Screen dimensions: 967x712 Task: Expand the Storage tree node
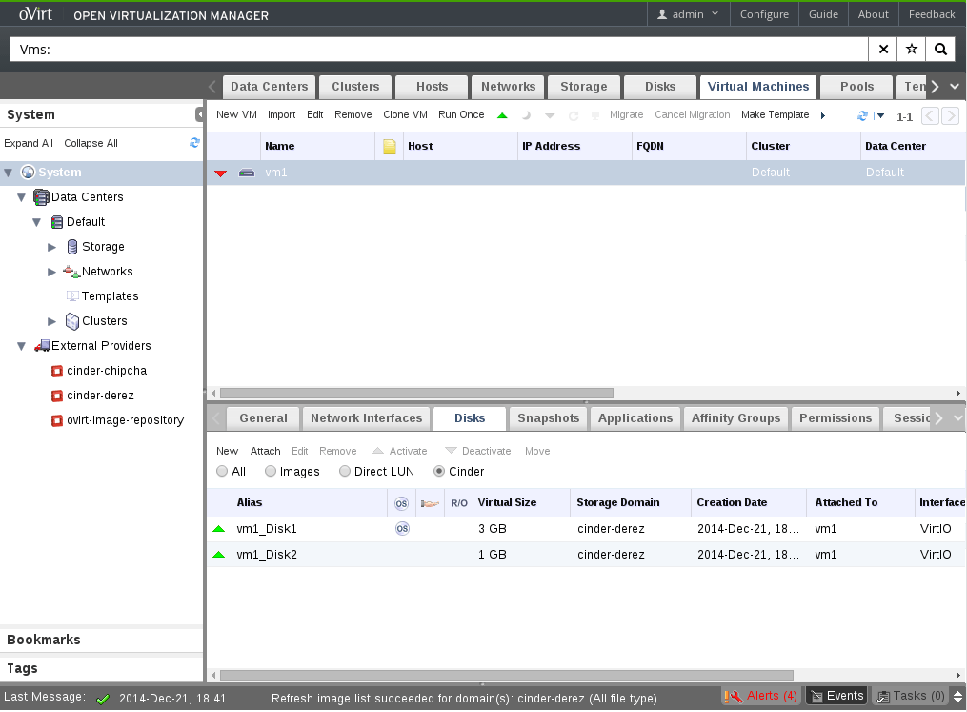tap(52, 247)
